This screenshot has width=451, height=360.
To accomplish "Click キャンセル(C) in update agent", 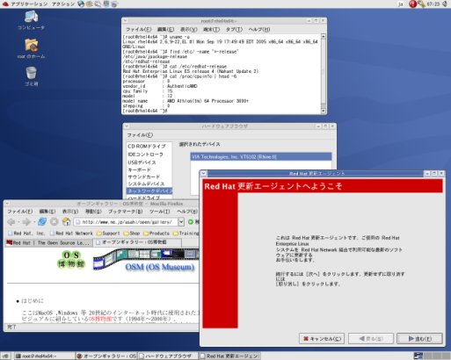I will tap(322, 339).
